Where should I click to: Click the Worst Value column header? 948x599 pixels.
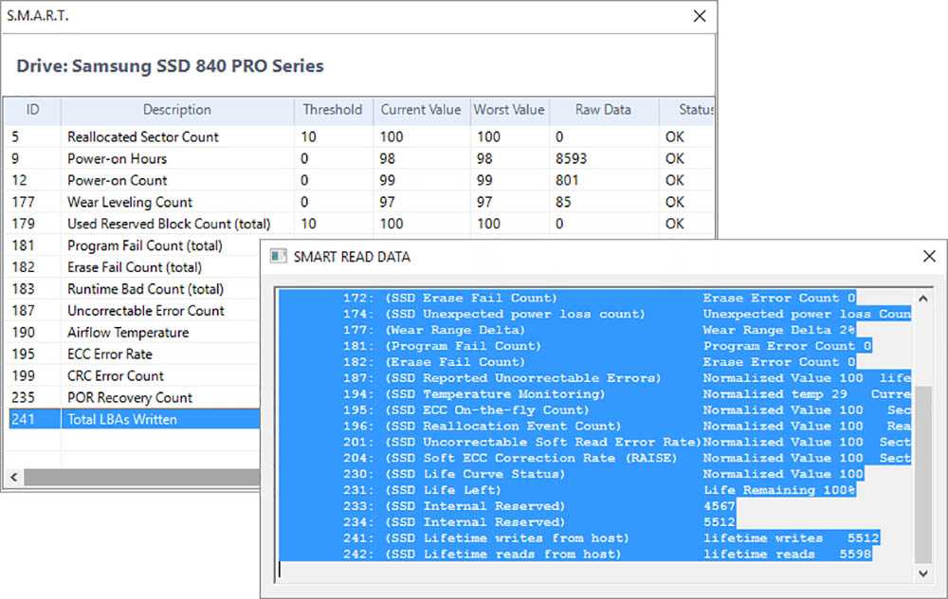(x=509, y=110)
